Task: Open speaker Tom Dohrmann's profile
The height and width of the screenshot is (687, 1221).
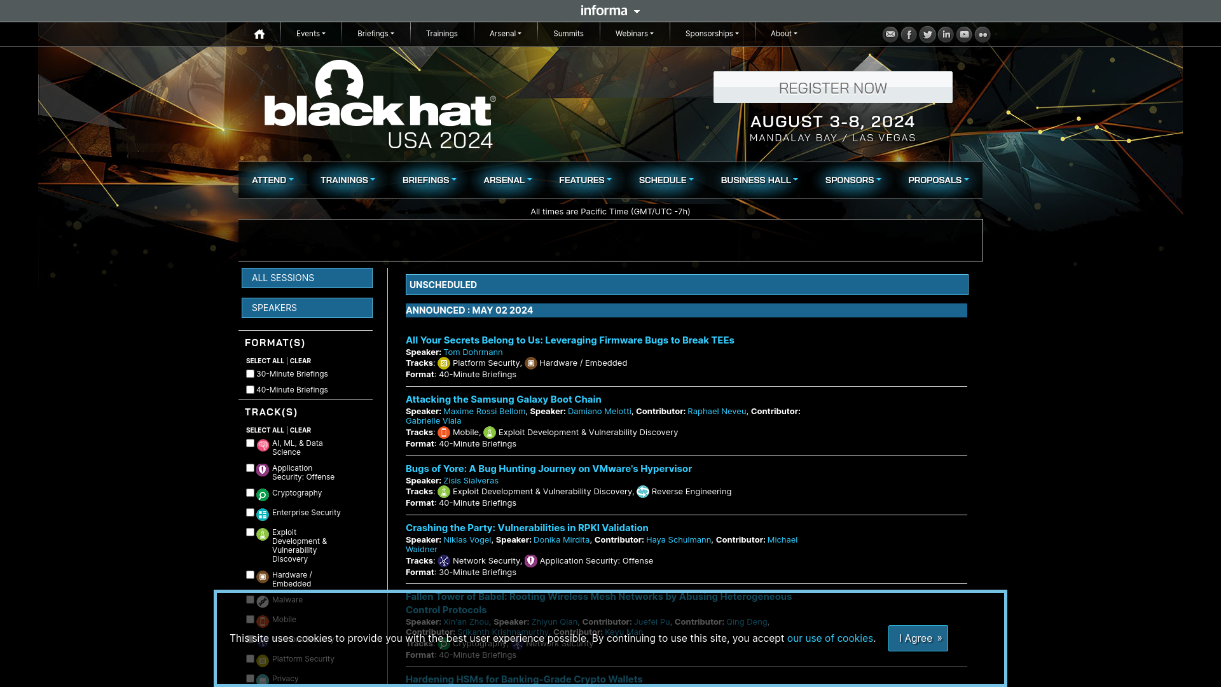Action: pos(473,352)
